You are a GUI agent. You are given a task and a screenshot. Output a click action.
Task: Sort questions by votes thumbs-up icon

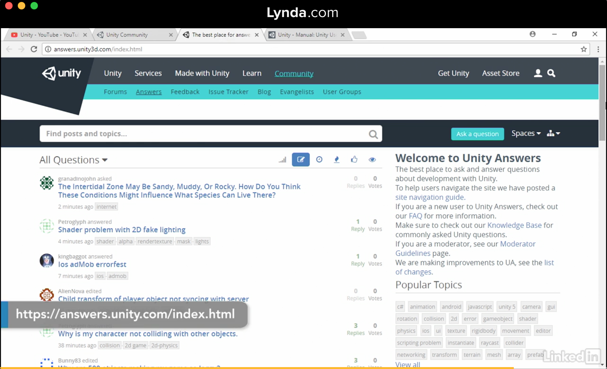tap(354, 159)
